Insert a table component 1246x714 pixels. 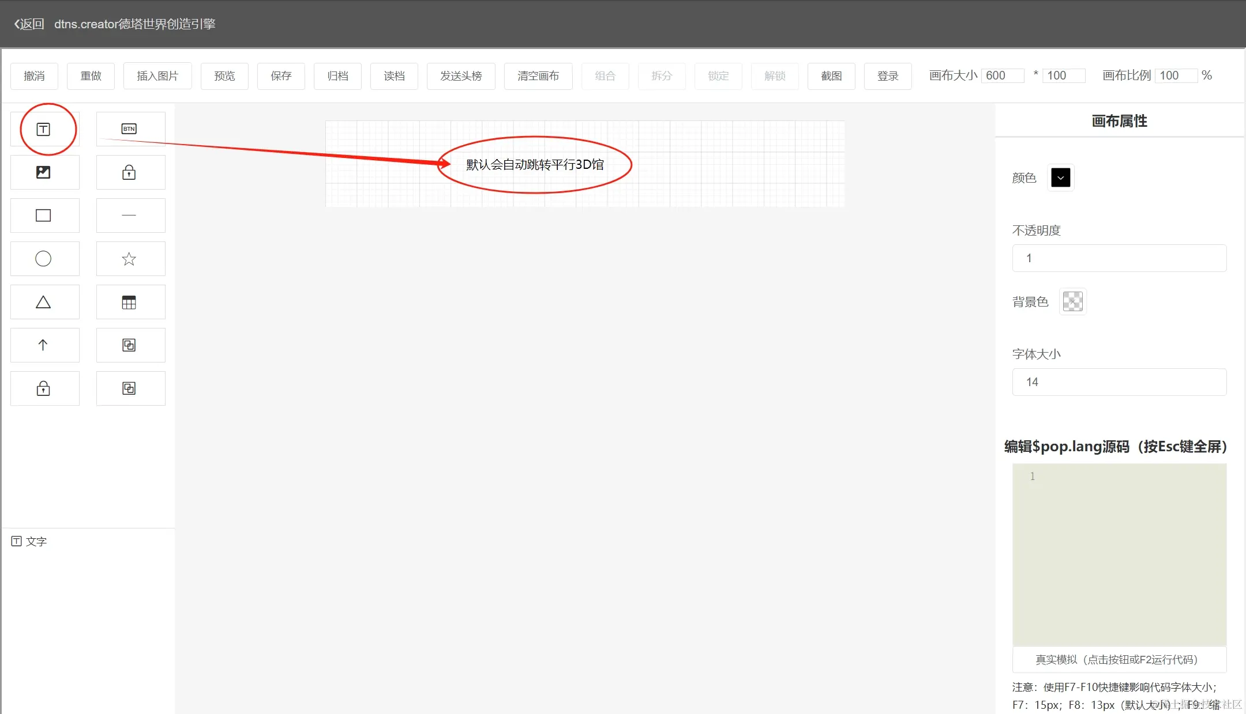point(130,302)
